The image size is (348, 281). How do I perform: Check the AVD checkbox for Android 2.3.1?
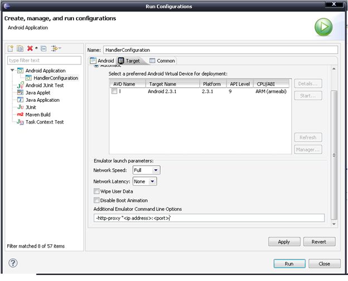(114, 91)
